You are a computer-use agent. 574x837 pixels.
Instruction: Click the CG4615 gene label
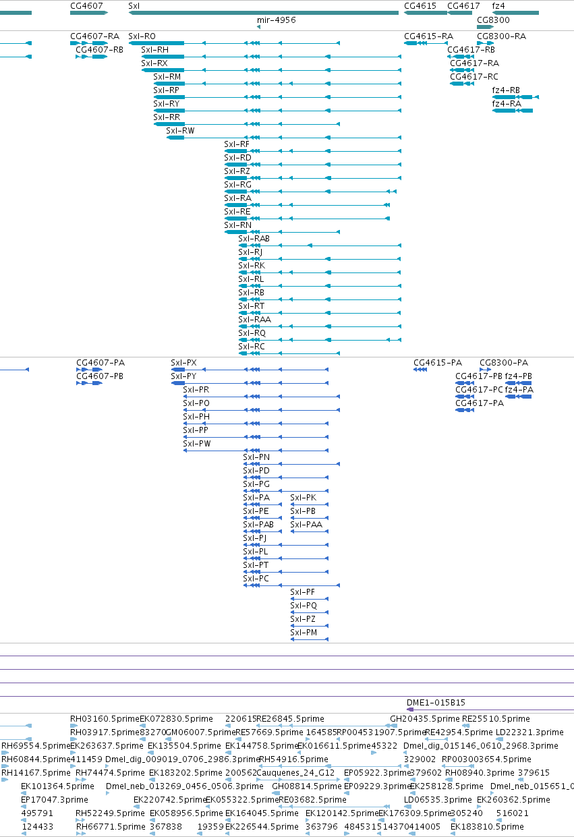point(420,5)
